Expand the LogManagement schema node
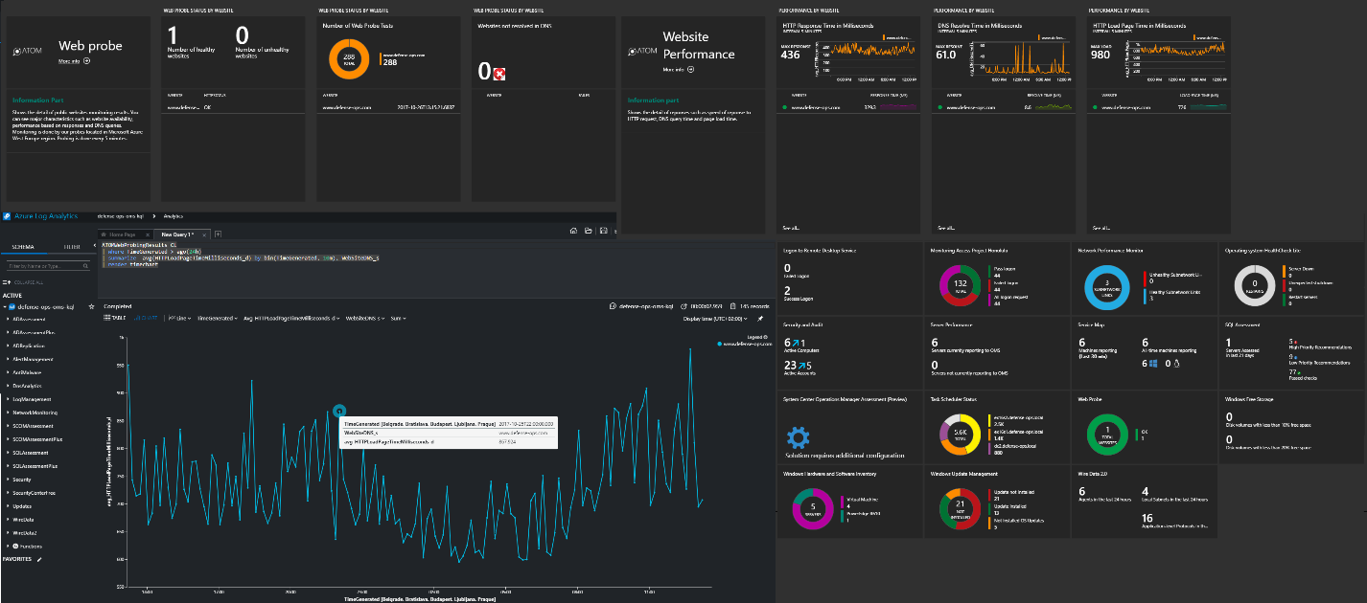Viewport: 1367px width, 603px height. click(x=8, y=399)
